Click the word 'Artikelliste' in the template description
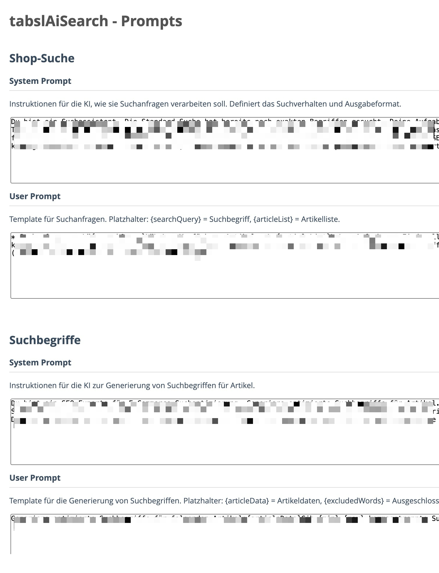 tap(320, 219)
